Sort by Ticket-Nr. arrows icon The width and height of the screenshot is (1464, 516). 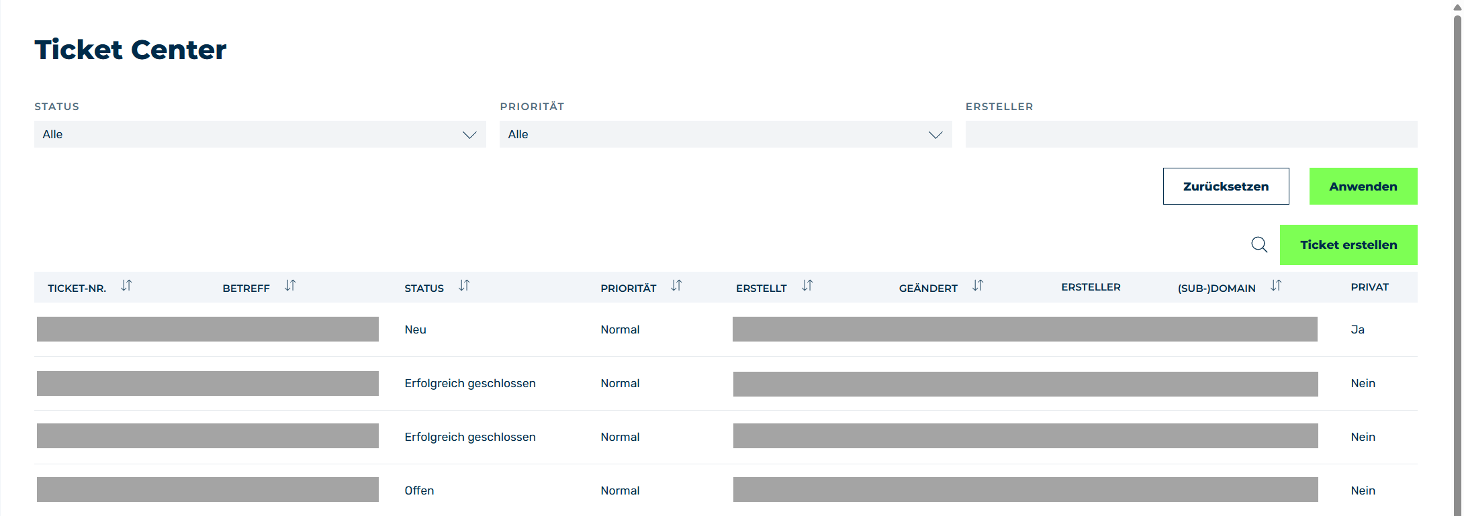click(126, 286)
